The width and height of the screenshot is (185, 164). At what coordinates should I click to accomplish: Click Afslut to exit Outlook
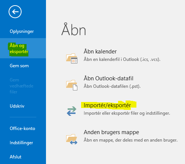(x=15, y=157)
